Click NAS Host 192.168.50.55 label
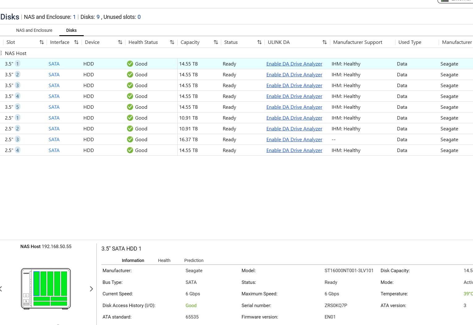Image resolution: width=473 pixels, height=325 pixels. [46, 247]
